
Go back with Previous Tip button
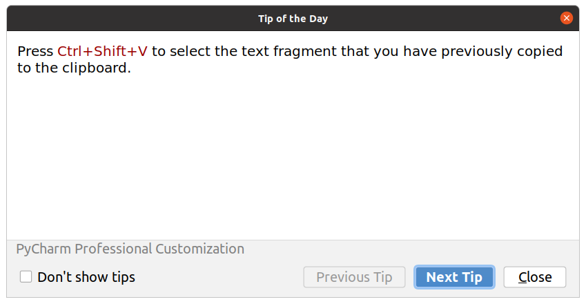click(x=354, y=277)
